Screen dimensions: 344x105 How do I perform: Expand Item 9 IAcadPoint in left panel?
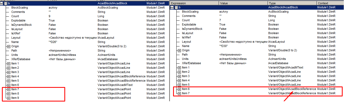(9, 98)
